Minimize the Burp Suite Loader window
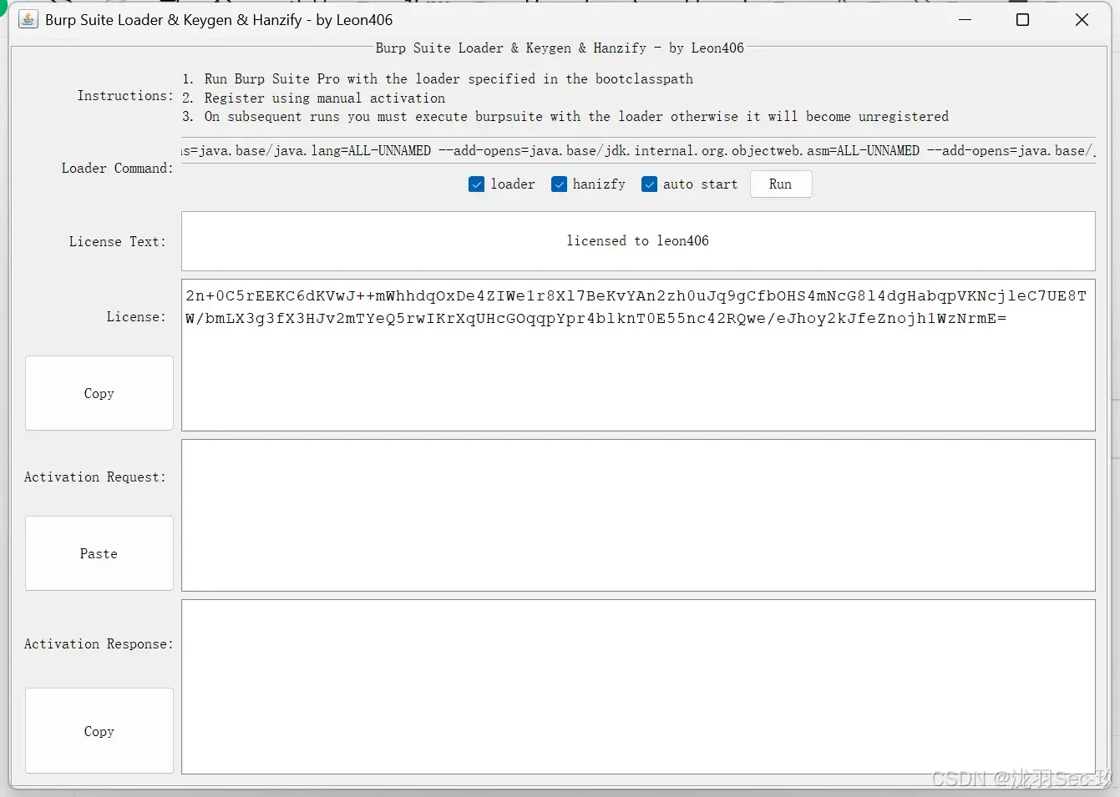Viewport: 1120px width, 797px height. click(x=965, y=19)
